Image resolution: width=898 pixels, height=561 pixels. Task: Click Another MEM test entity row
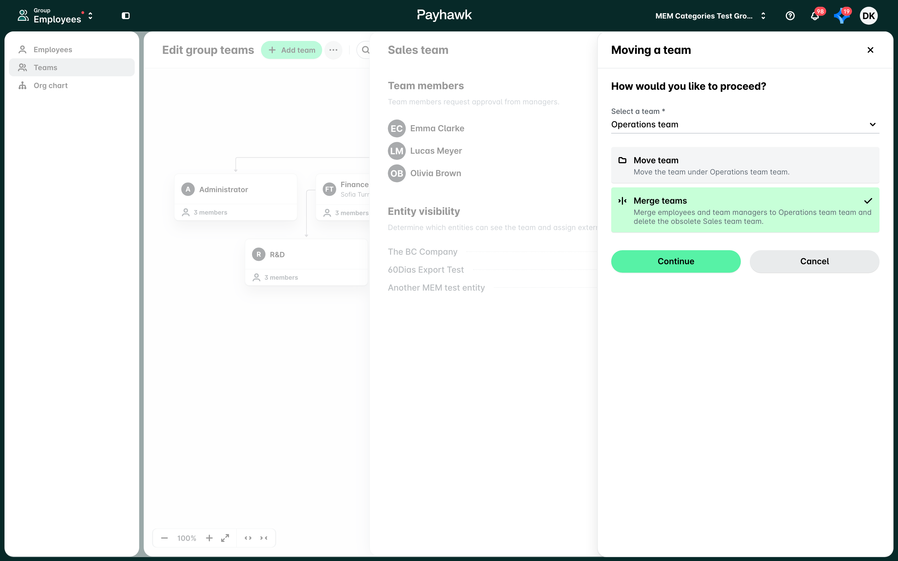pos(492,288)
